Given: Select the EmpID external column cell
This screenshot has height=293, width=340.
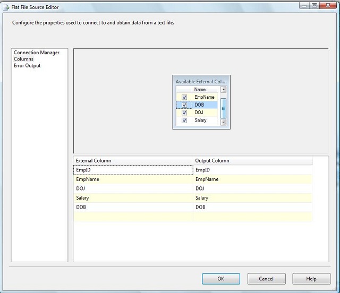Looking at the screenshot, I should click(133, 170).
